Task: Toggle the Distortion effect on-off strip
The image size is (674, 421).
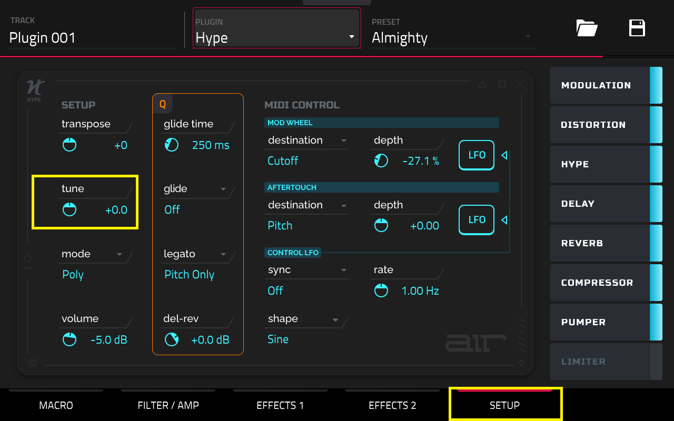Action: 656,125
